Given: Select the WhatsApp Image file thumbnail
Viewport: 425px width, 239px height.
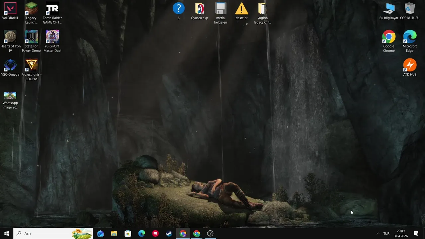Looking at the screenshot, I should (10, 100).
